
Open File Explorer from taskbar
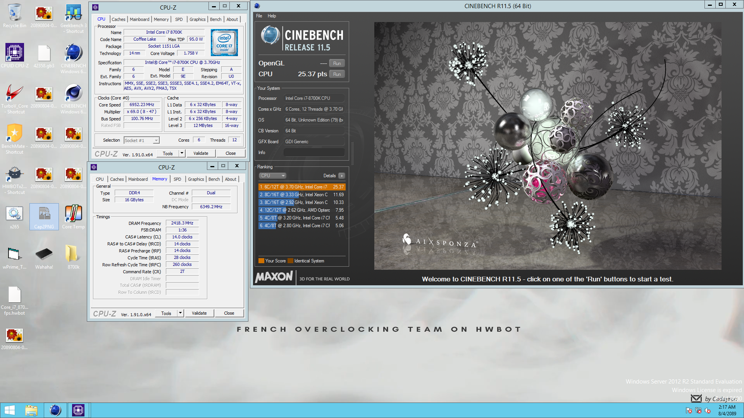[31, 410]
